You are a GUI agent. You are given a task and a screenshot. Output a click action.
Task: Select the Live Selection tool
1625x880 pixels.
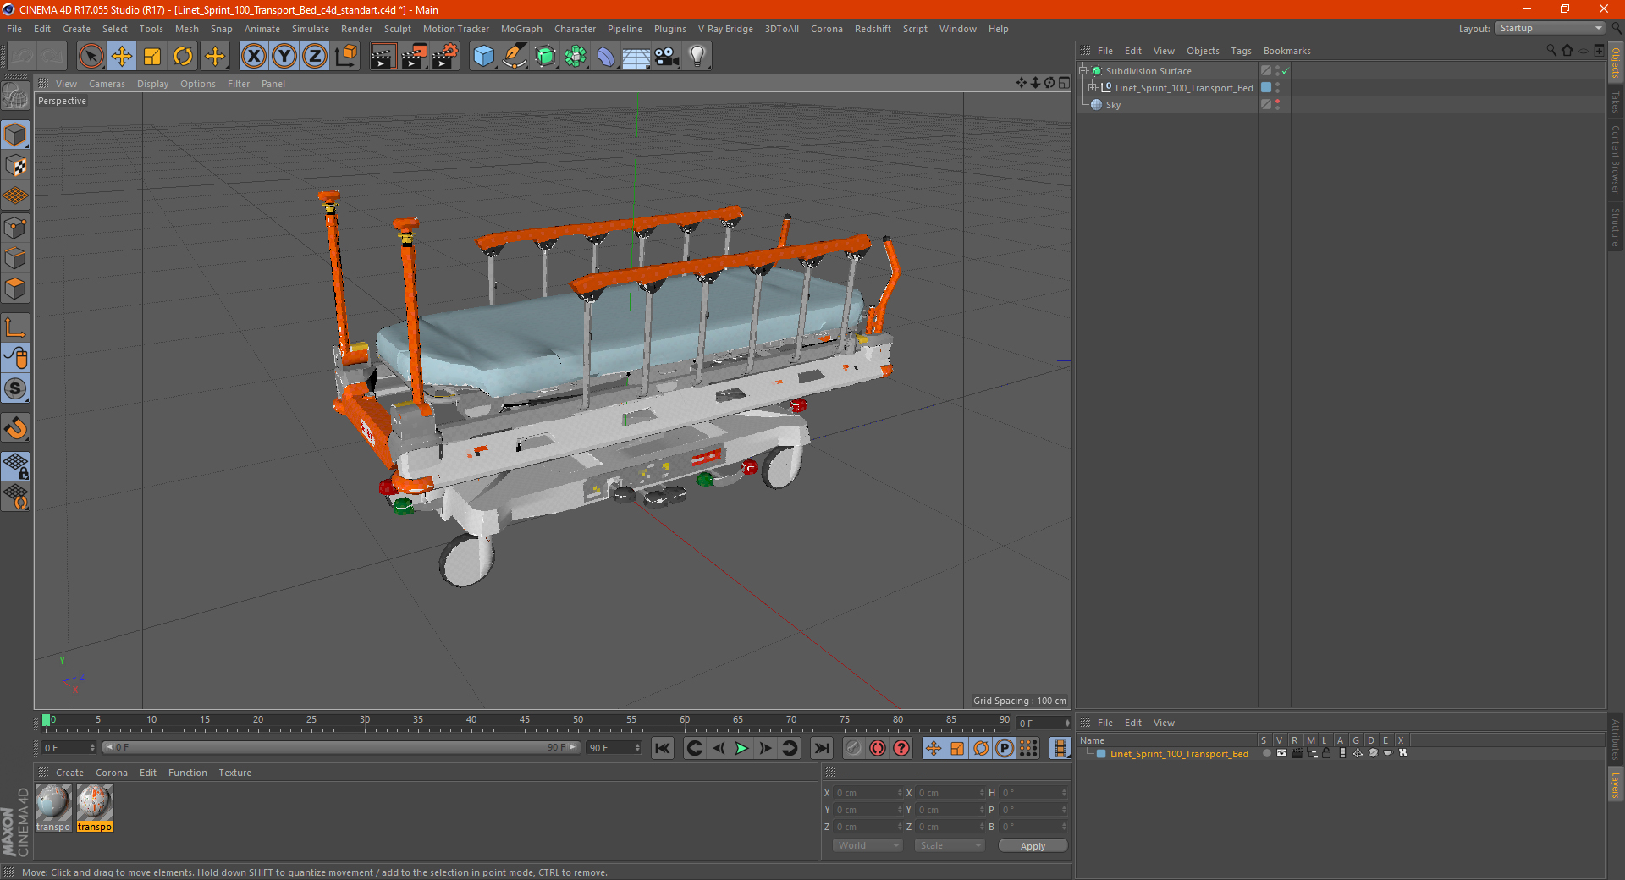(x=91, y=57)
